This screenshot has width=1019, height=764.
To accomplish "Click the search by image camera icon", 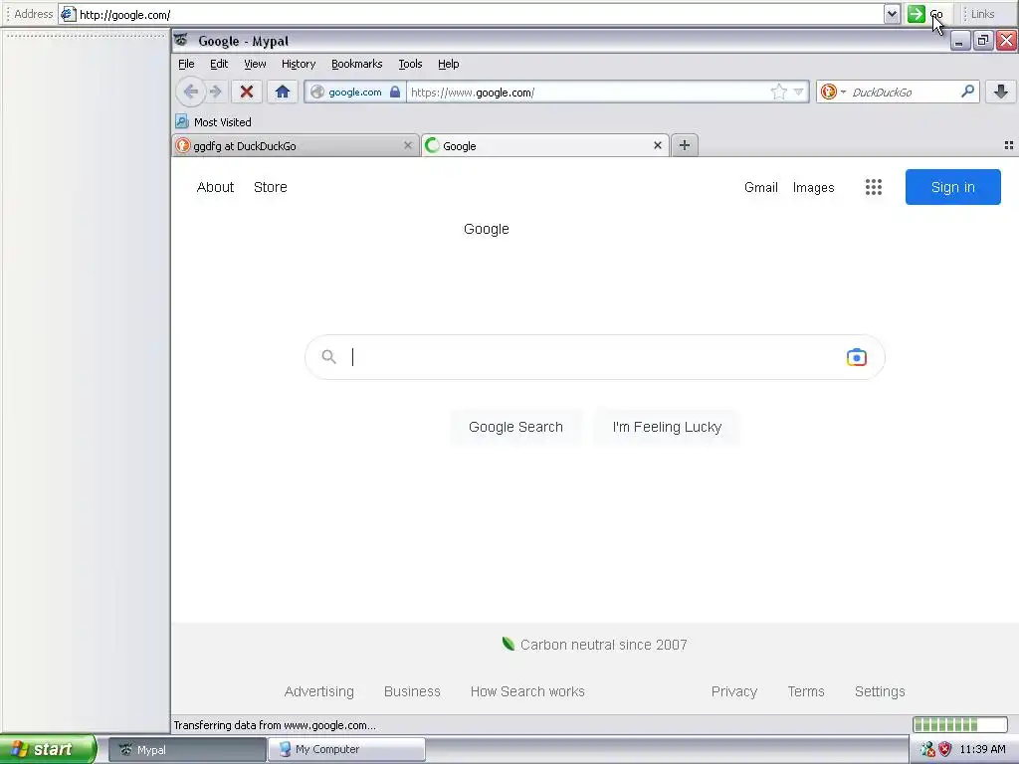I will (x=857, y=357).
